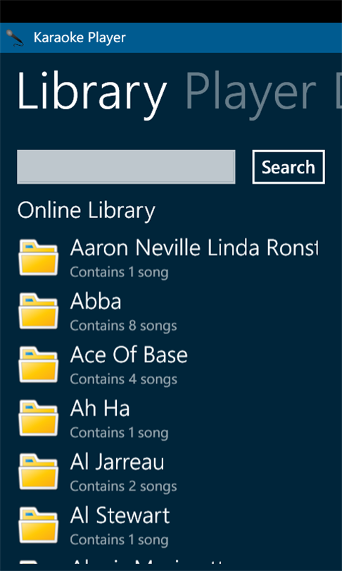Open the Ace Of Base folder icon
Image resolution: width=342 pixels, height=571 pixels.
click(38, 364)
